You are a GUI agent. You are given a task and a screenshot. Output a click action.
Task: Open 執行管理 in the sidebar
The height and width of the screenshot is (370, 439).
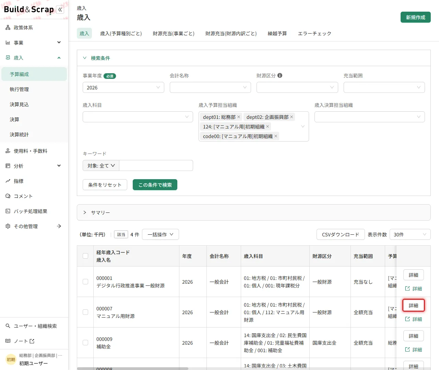(x=34, y=89)
